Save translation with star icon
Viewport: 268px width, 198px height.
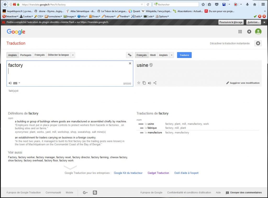tap(139, 83)
